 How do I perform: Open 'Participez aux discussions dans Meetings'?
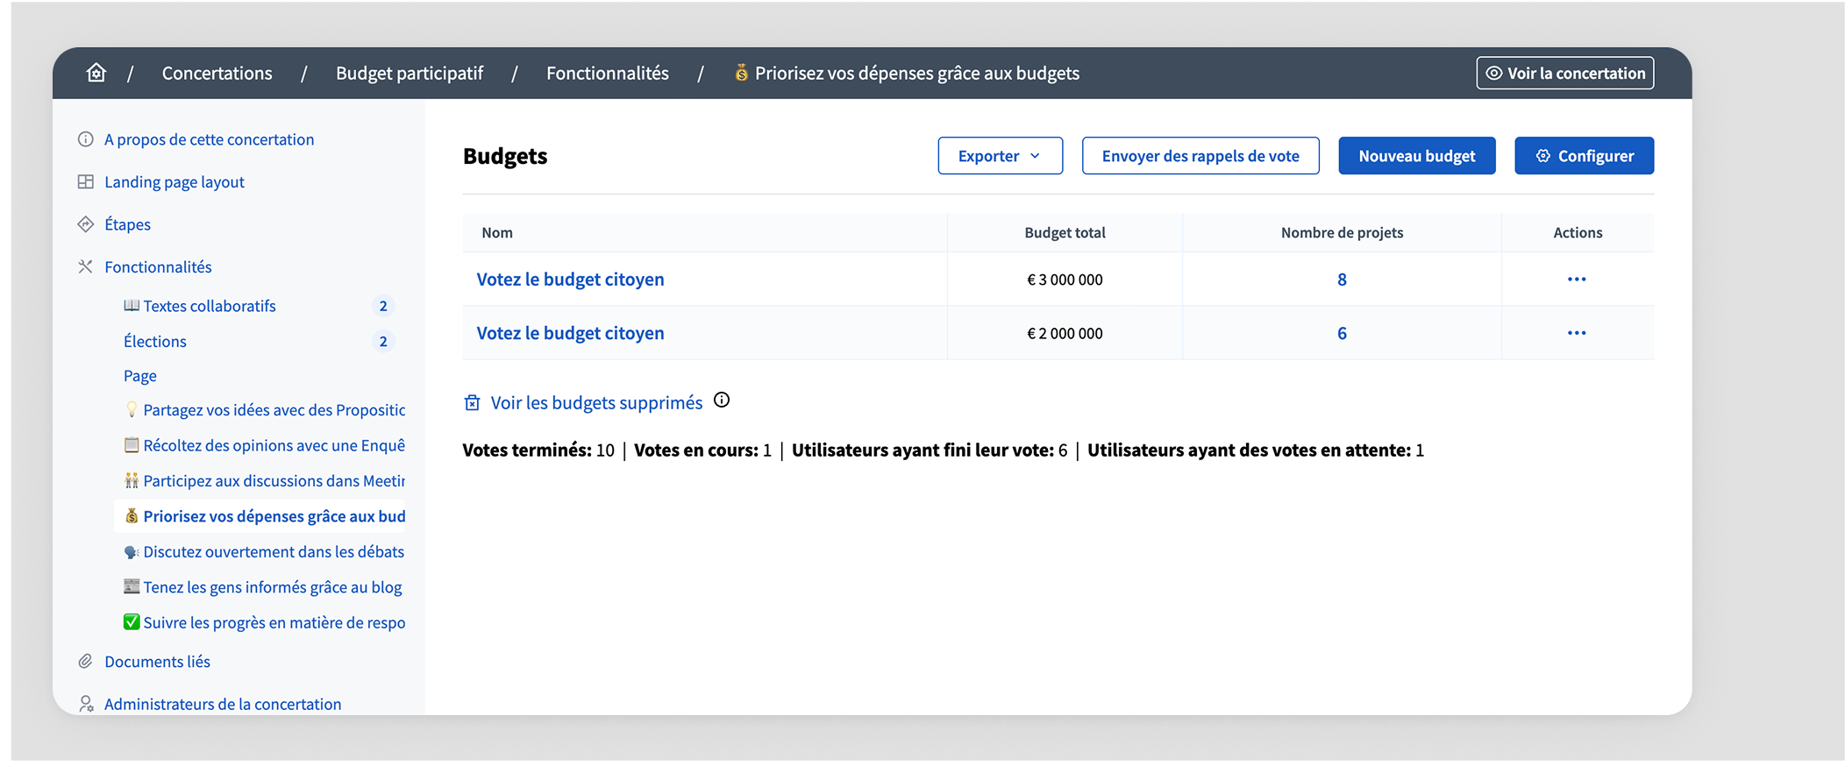click(274, 480)
